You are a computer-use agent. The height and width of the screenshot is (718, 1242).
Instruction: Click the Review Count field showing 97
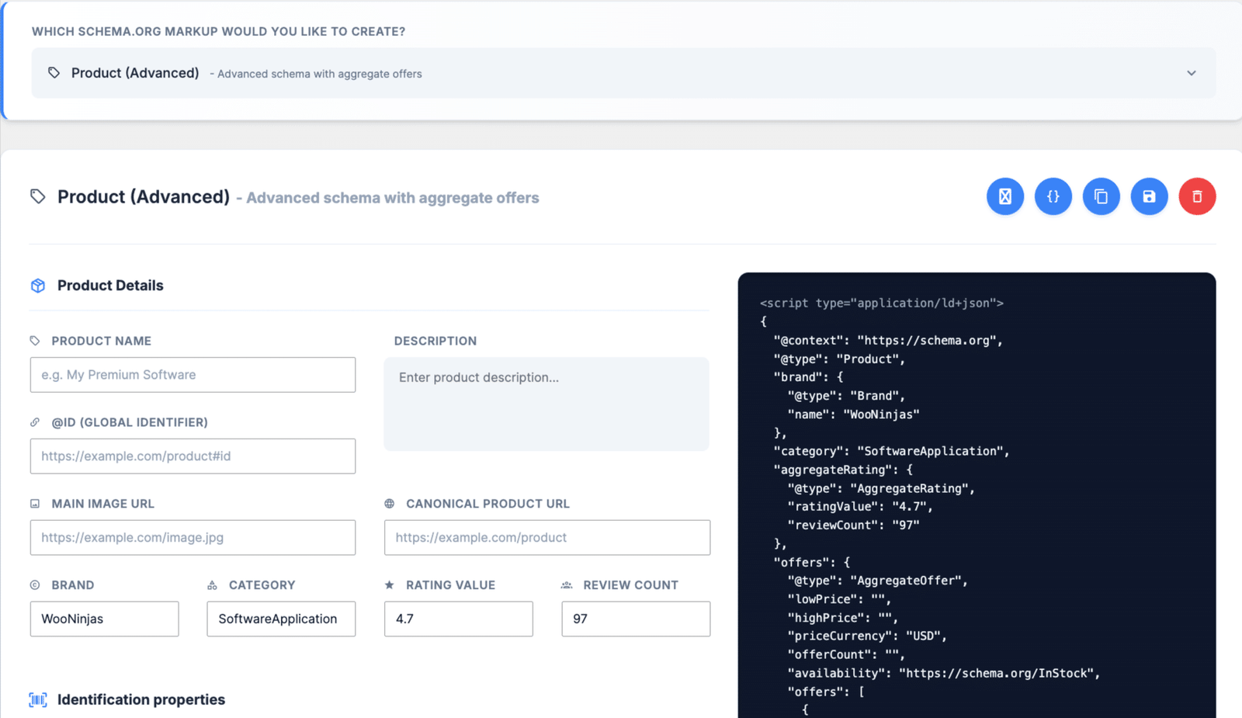[x=636, y=619]
